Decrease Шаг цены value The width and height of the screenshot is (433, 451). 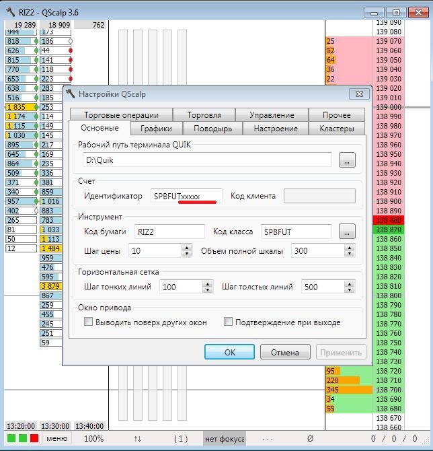(x=187, y=254)
